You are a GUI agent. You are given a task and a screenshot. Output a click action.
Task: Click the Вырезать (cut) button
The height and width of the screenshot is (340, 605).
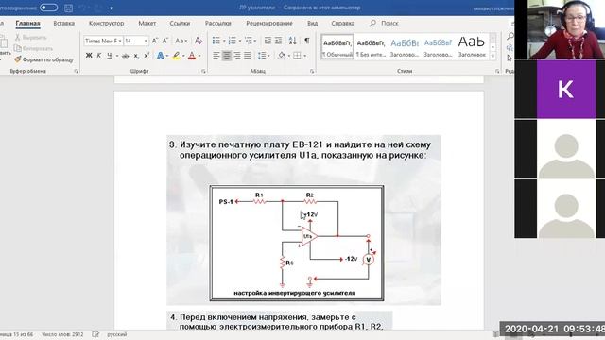31,38
